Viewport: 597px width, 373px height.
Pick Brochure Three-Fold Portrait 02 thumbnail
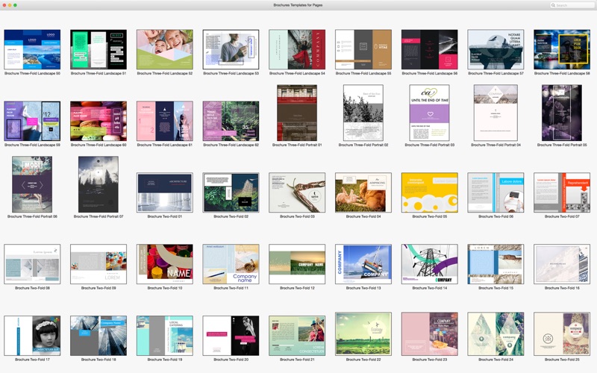point(363,113)
